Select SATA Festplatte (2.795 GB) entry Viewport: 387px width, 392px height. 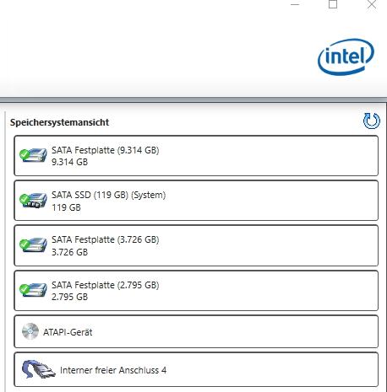tap(196, 291)
